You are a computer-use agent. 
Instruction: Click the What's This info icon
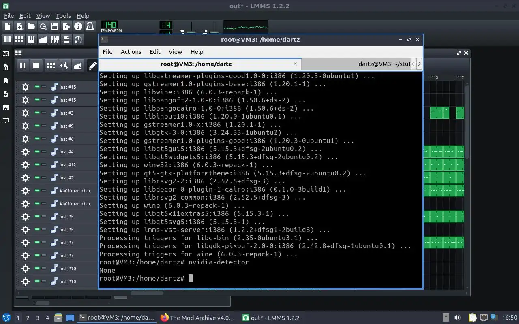click(x=78, y=26)
